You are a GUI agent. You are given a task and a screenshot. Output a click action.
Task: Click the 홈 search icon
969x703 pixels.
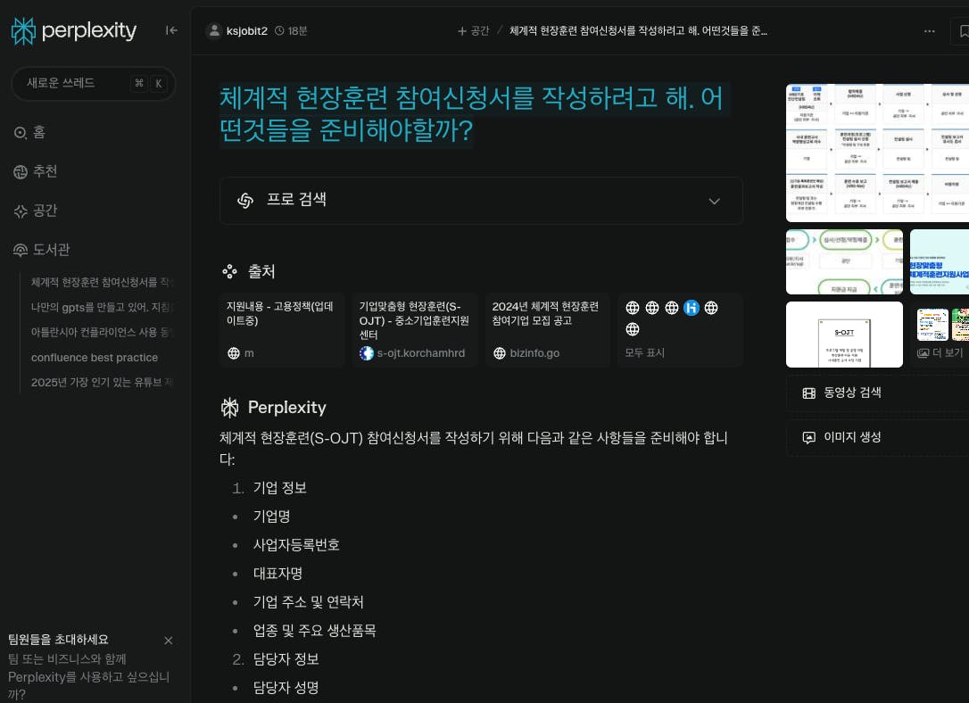tap(21, 133)
